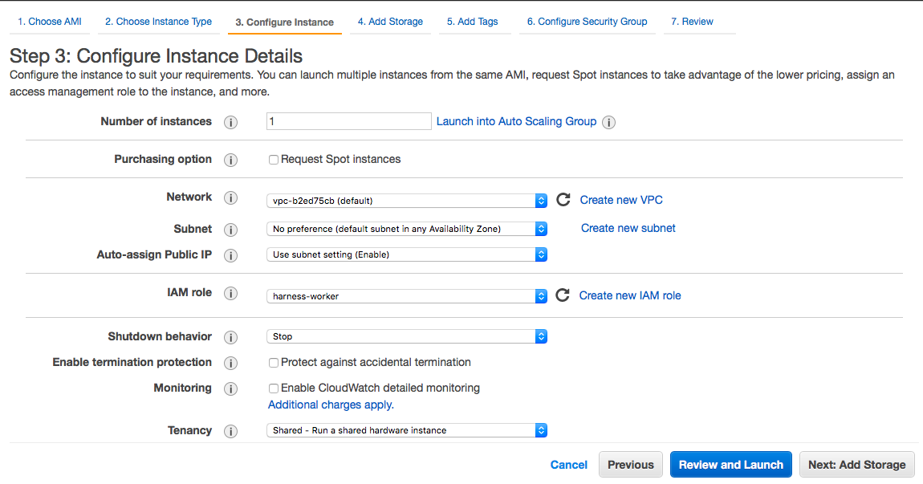Expand the IAM role dropdown

click(406, 296)
